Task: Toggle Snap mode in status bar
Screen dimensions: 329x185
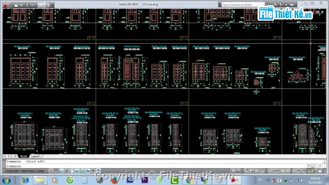Action: click(51, 171)
